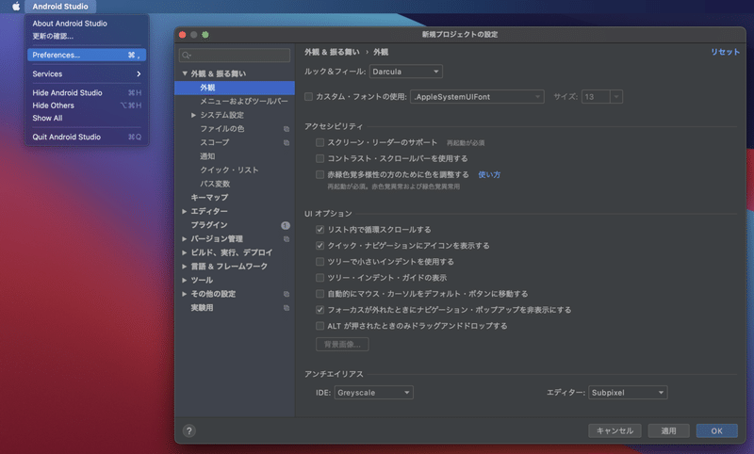
Task: Expand the 言語 & フレームワーク tree node
Action: click(184, 267)
